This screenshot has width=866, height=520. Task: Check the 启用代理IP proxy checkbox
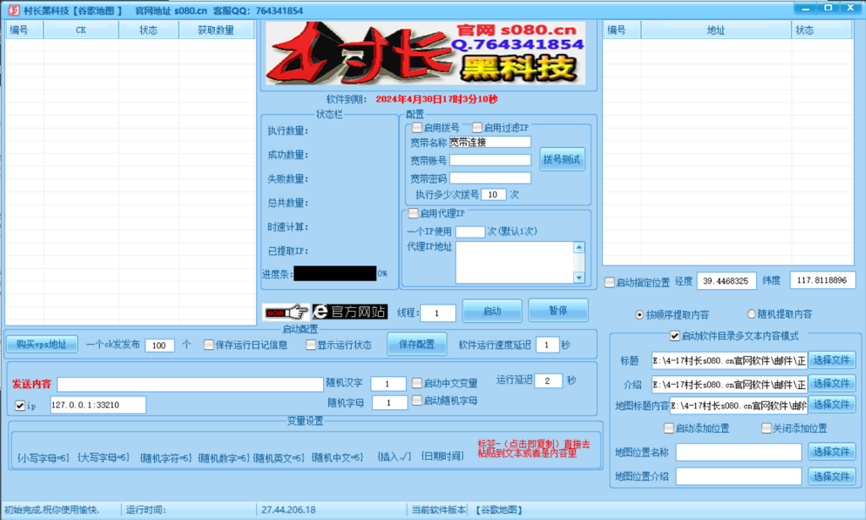(x=414, y=215)
